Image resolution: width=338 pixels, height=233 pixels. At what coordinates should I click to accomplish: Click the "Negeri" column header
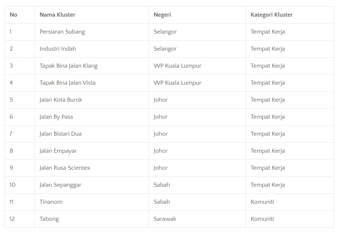162,15
